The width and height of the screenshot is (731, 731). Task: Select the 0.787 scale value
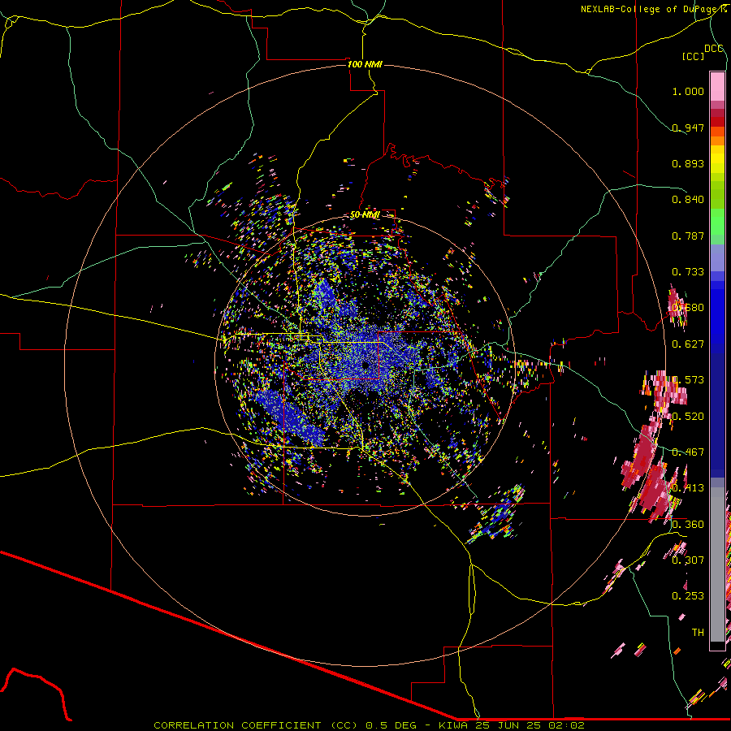pyautogui.click(x=688, y=236)
